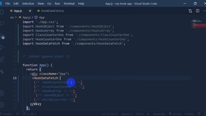Change language mode from JavaScript
This screenshot has height=116, width=206.
pyautogui.click(x=159, y=114)
